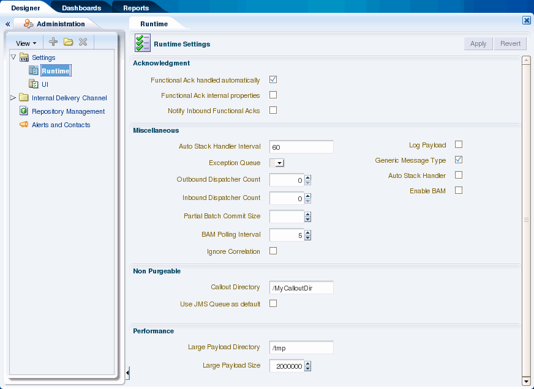Viewport: 534px width, 389px height.
Task: Select Runtime in the Settings tree
Action: (x=56, y=71)
